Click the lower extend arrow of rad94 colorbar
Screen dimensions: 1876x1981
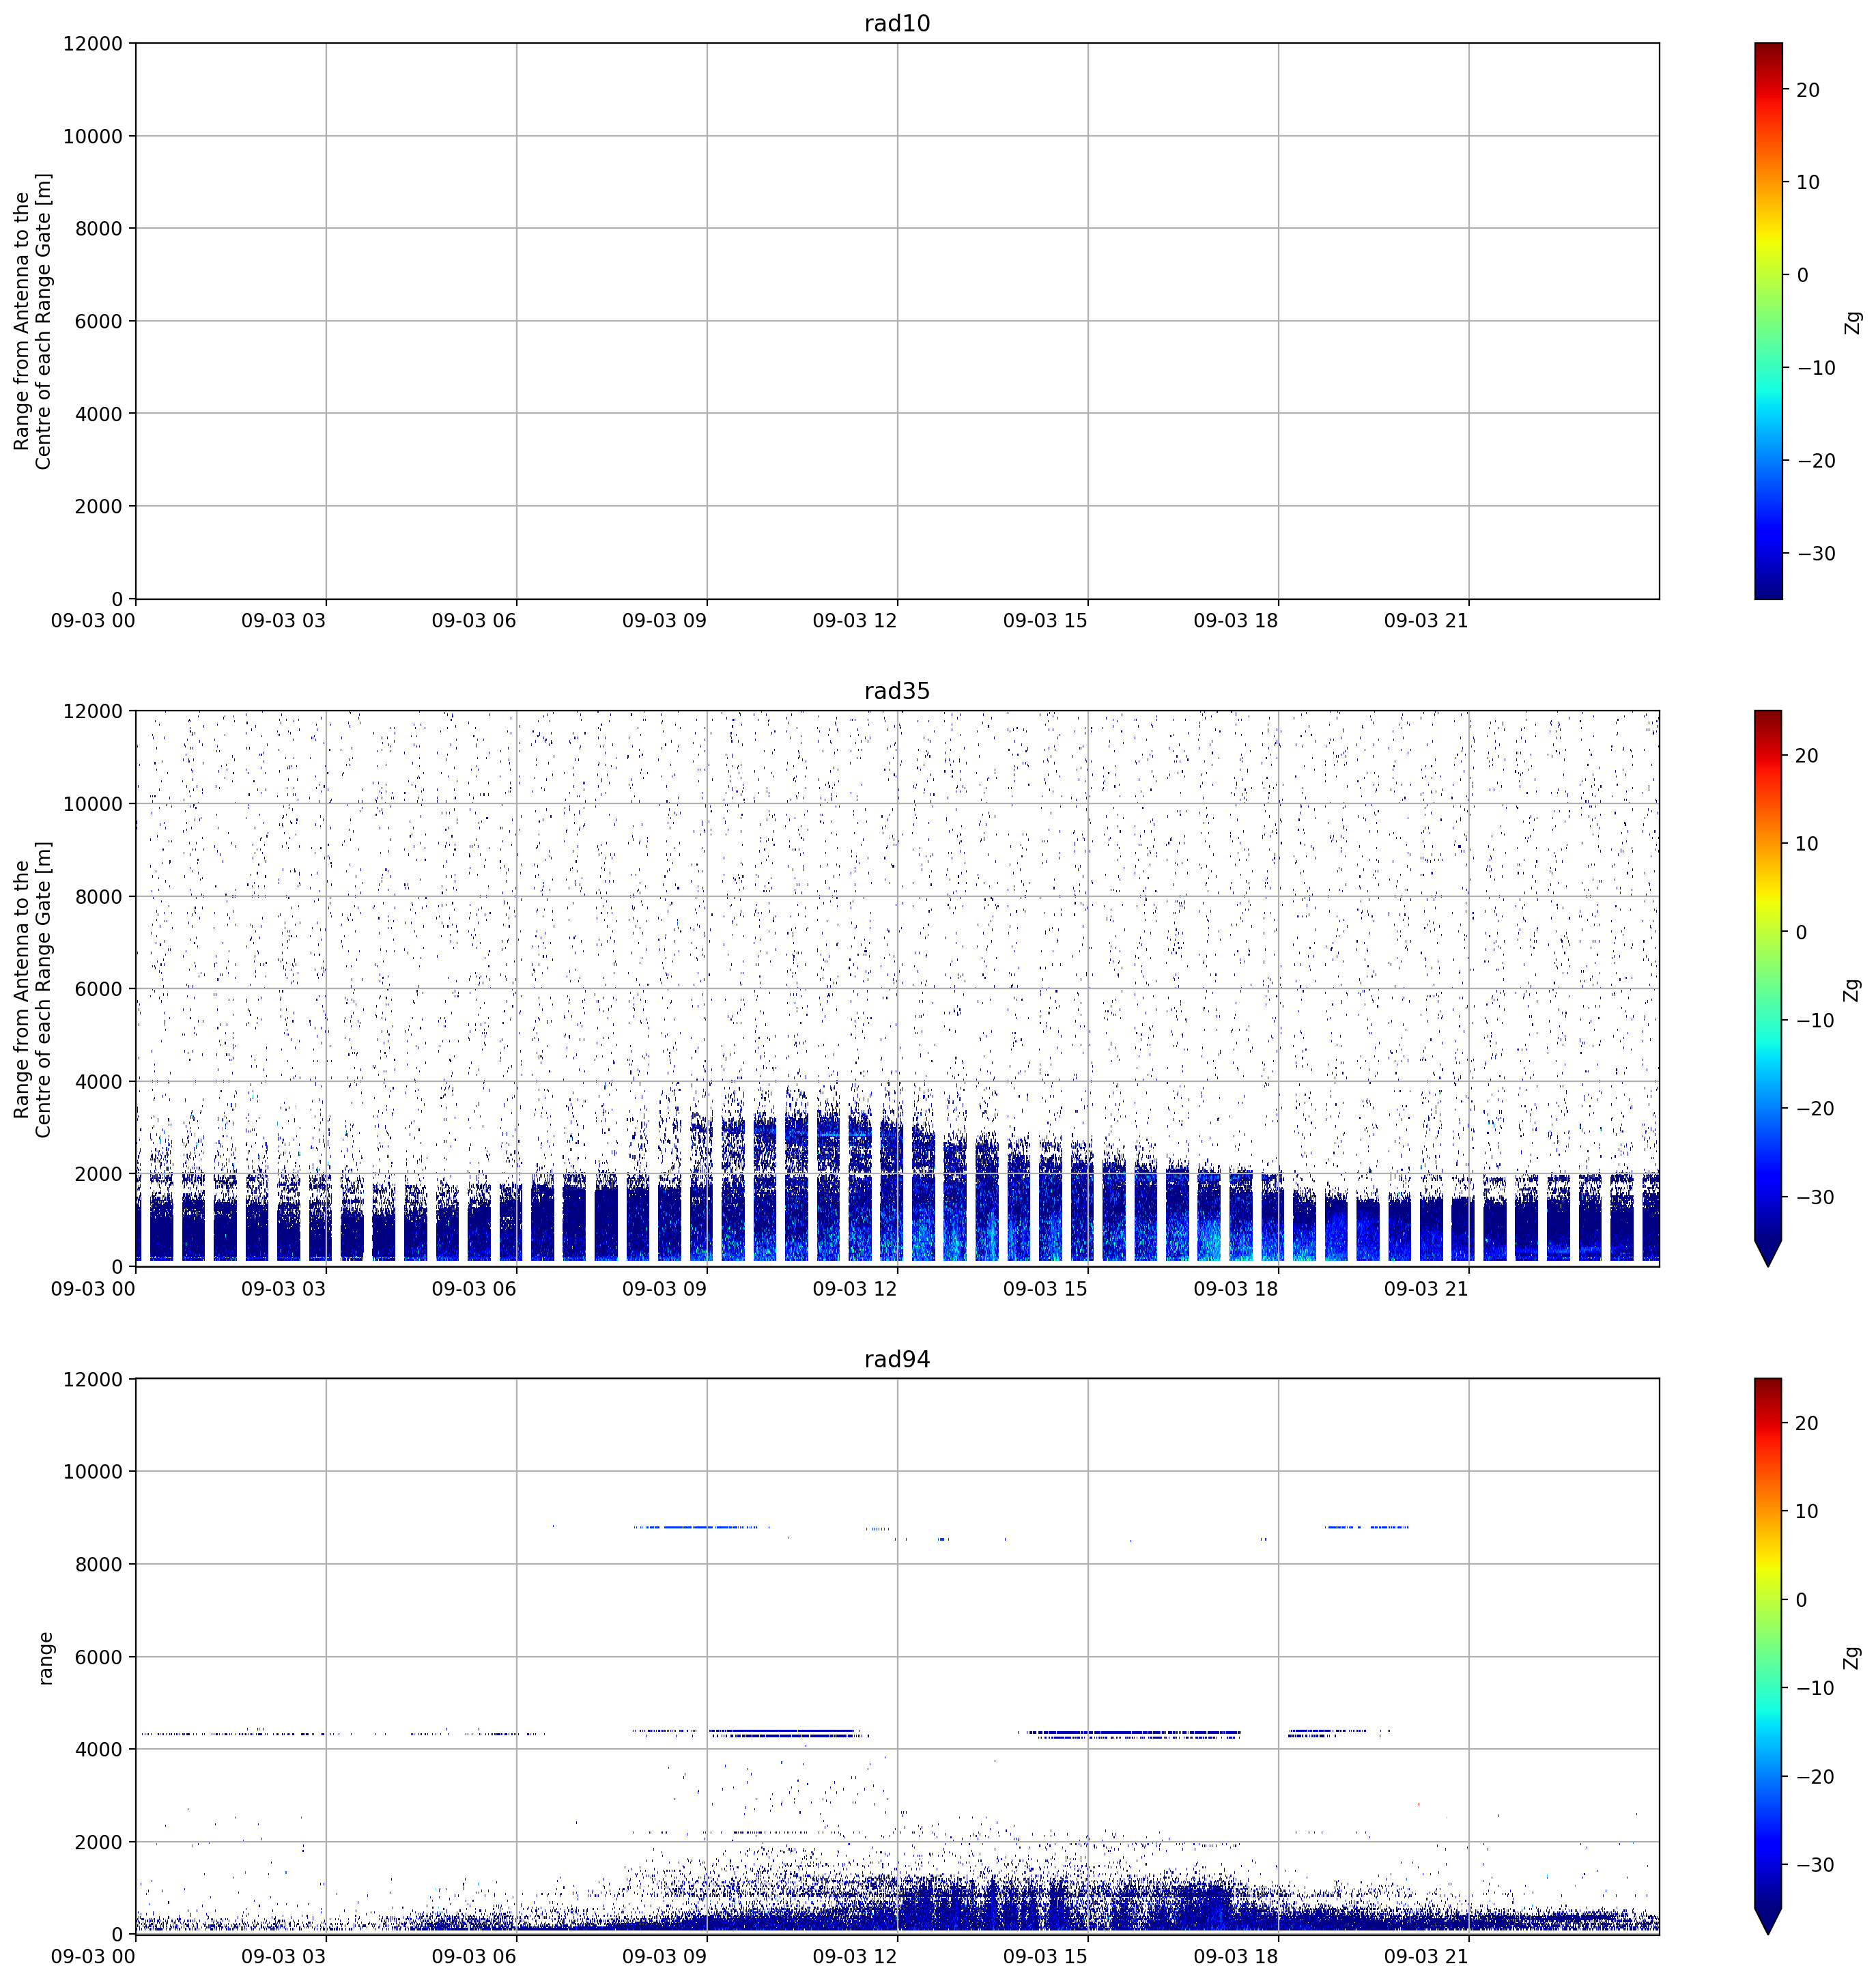[1768, 1921]
